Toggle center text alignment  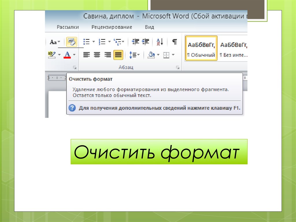(x=97, y=55)
